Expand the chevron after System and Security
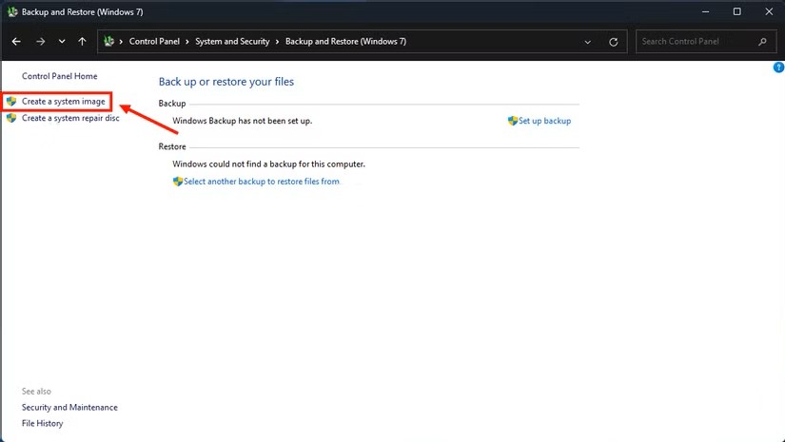The height and width of the screenshot is (442, 785). pyautogui.click(x=278, y=42)
